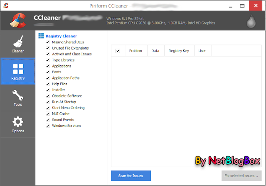Toggle Obsolete Software checkbox
The width and height of the screenshot is (266, 186).
[x=48, y=96]
